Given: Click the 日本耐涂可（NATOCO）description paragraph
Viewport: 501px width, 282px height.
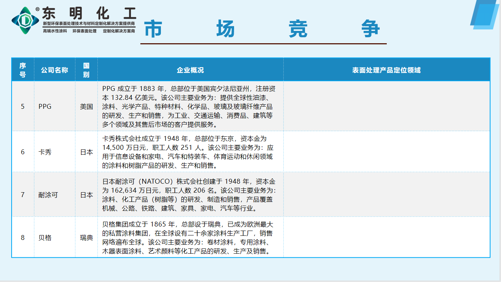Looking at the screenshot, I should [x=189, y=195].
